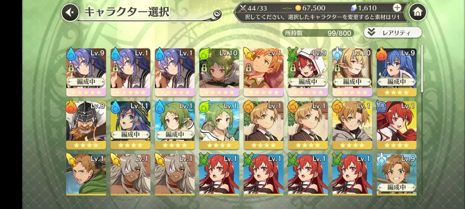Tap the crossed swords stamina icon

(x=243, y=7)
